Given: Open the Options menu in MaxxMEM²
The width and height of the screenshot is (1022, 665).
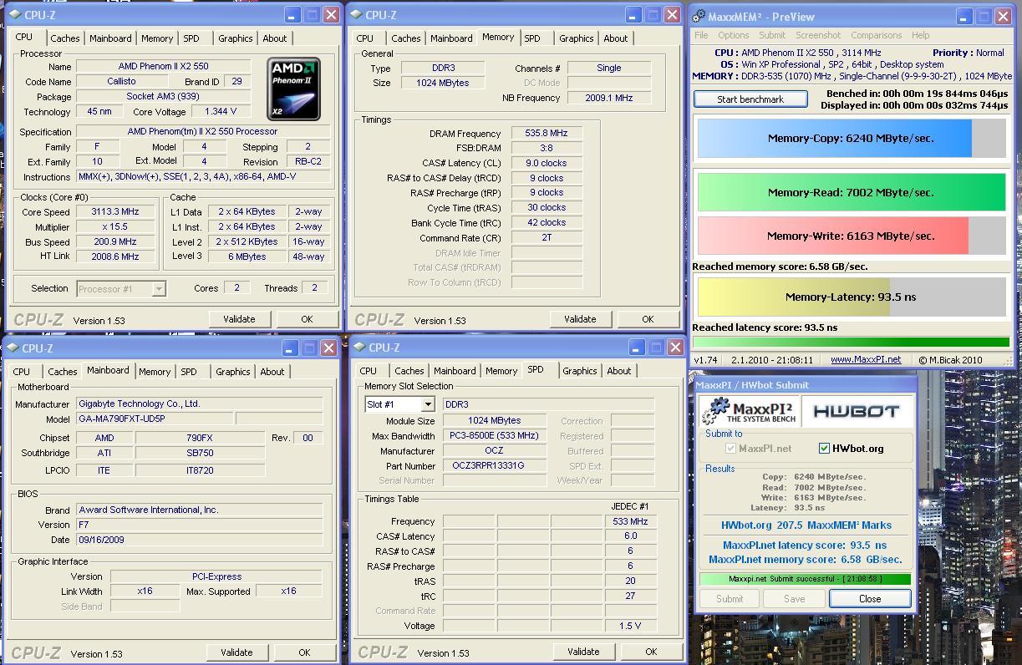Looking at the screenshot, I should (733, 35).
